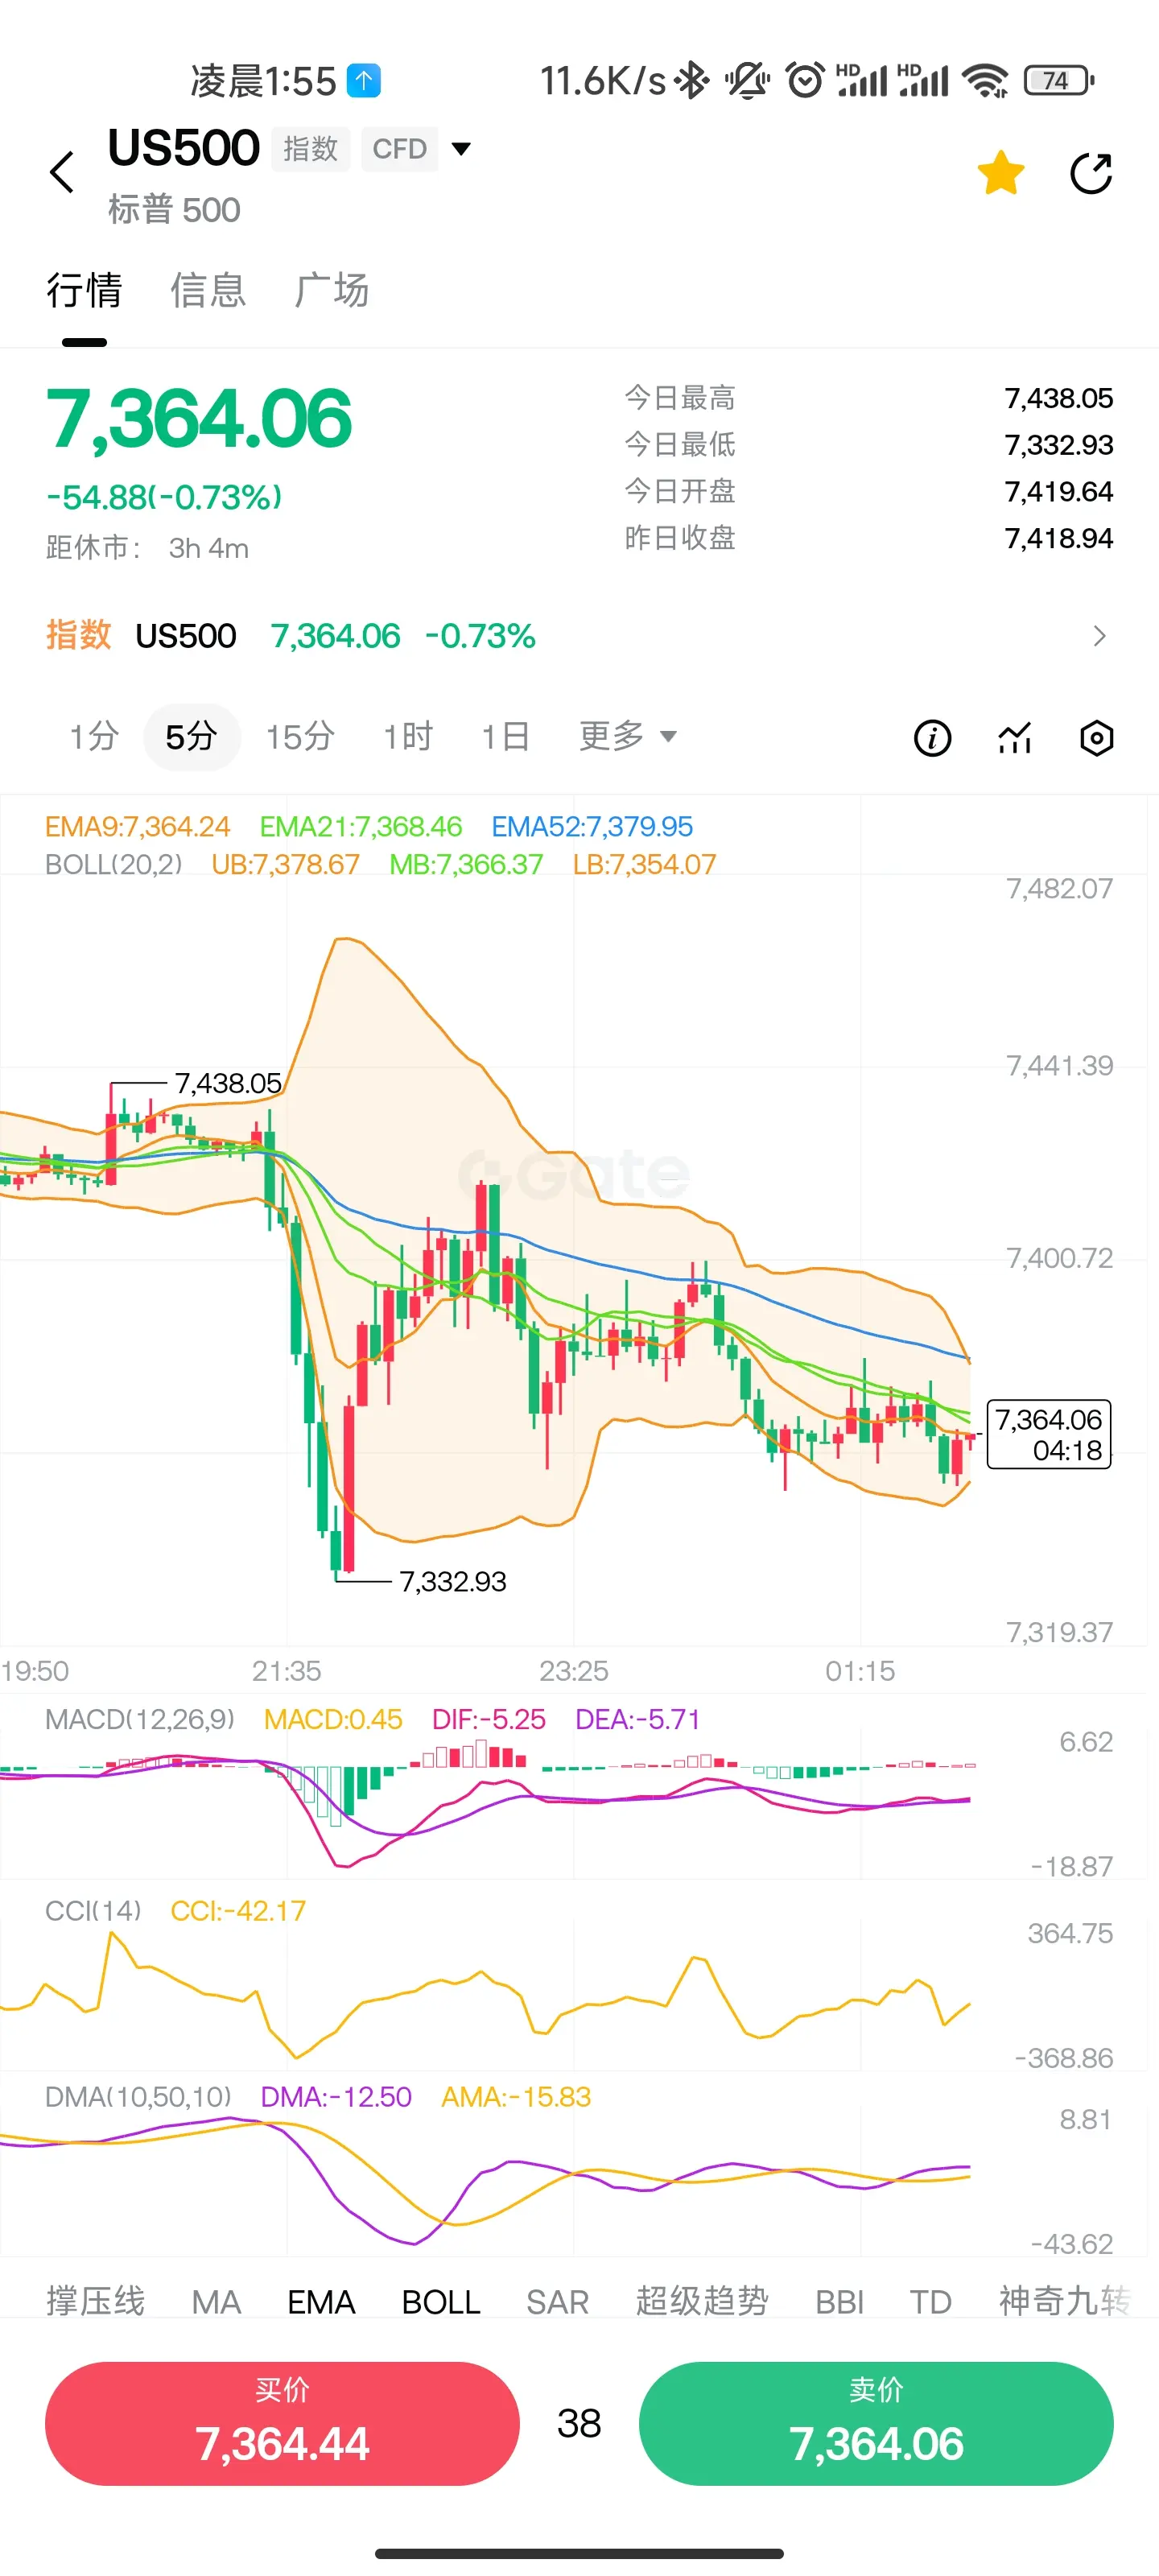Screen dimensions: 1159x2576
Task: Switch to the 行情 tab
Action: (x=84, y=290)
